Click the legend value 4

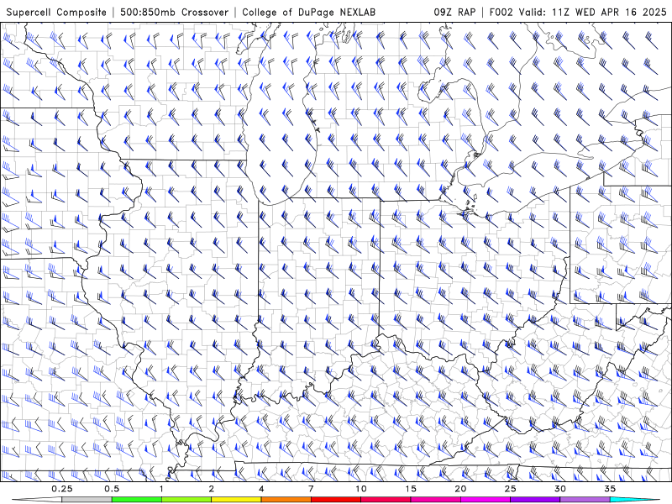point(261,489)
